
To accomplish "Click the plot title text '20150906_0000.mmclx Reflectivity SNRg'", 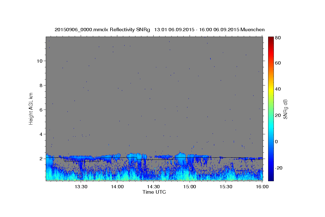I will pyautogui.click(x=102, y=30).
